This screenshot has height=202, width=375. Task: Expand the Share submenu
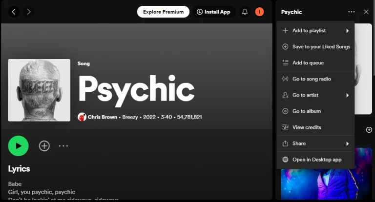[315, 143]
